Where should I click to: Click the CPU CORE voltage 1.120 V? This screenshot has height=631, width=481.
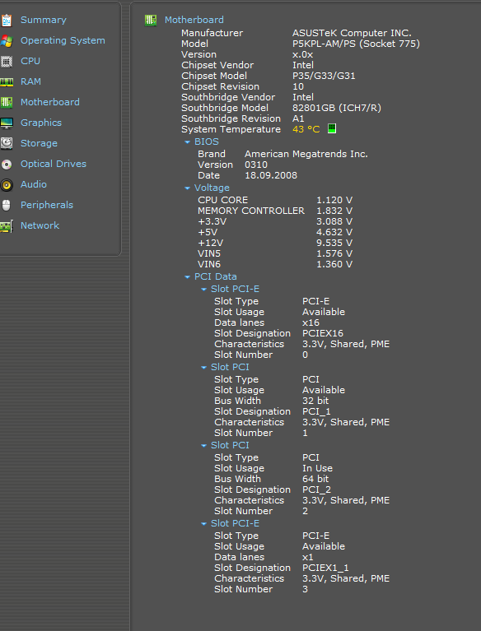pyautogui.click(x=334, y=200)
